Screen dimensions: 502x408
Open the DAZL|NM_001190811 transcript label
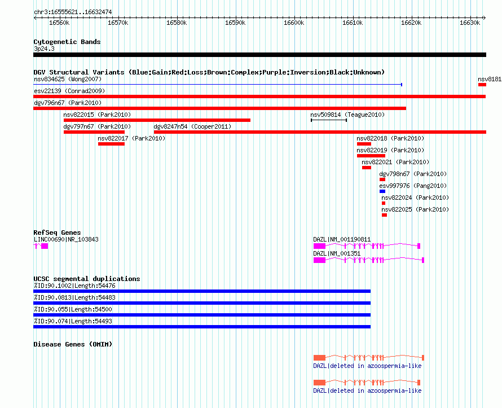coord(342,239)
